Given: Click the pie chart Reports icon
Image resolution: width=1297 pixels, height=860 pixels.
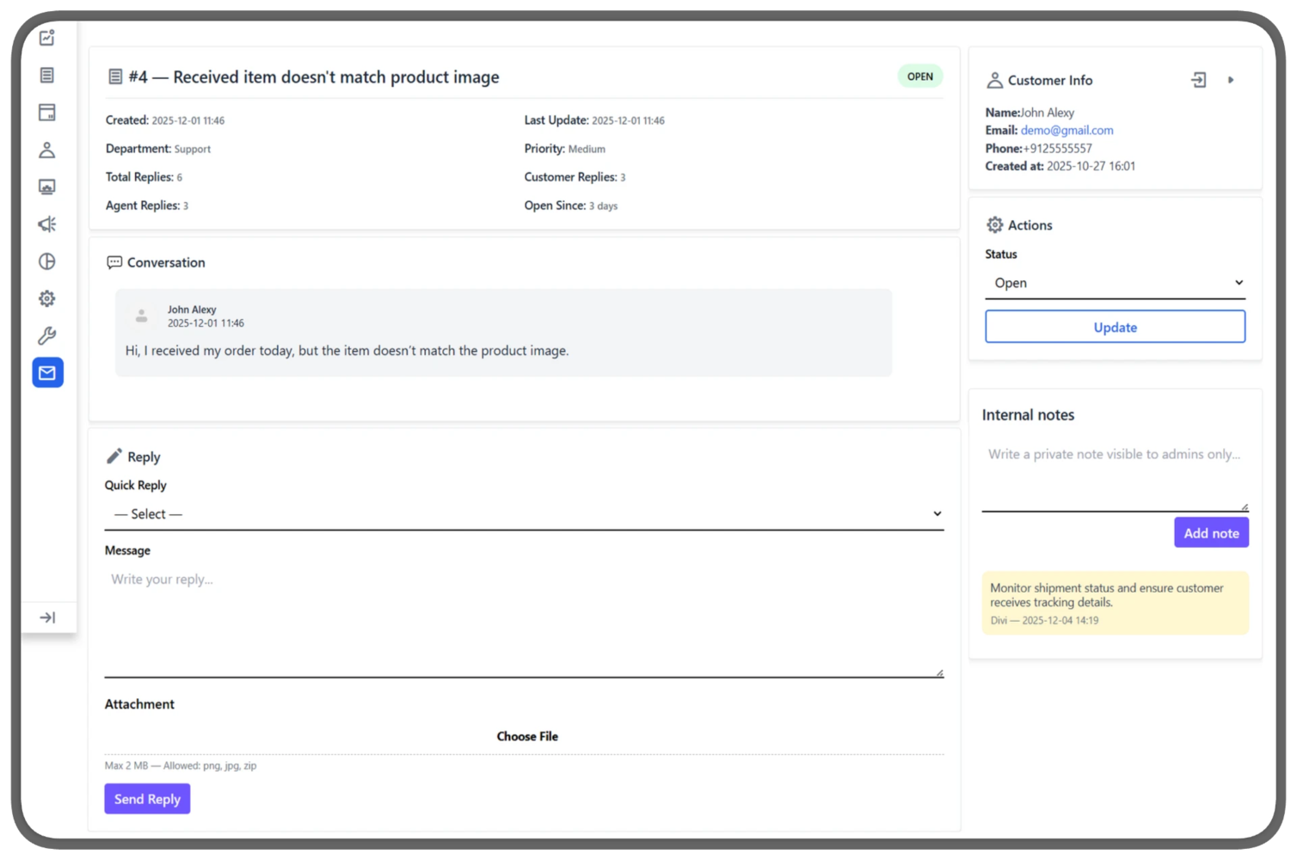Looking at the screenshot, I should click(x=47, y=261).
